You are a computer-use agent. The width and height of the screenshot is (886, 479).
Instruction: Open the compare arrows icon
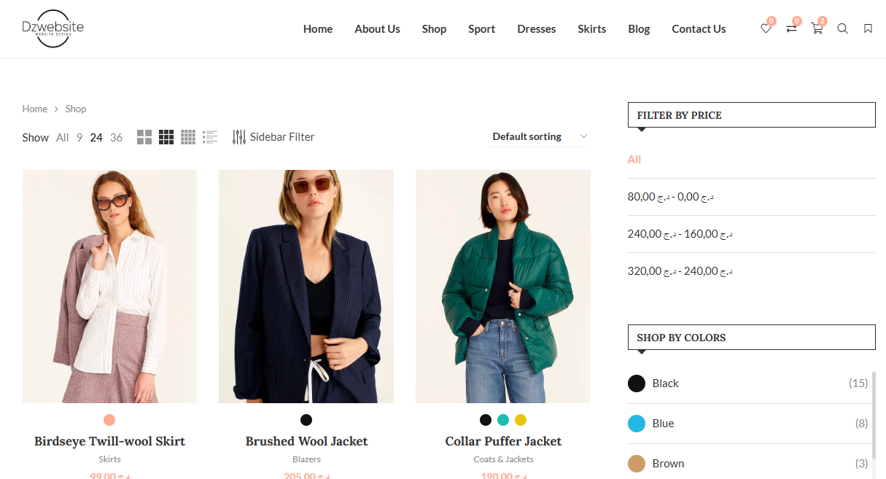pyautogui.click(x=791, y=29)
